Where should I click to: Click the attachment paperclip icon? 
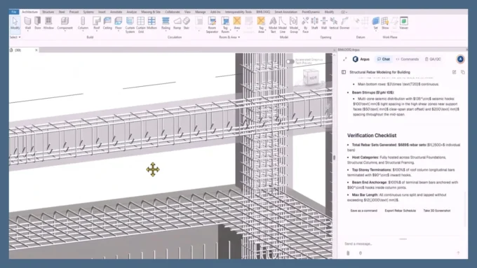point(348,253)
